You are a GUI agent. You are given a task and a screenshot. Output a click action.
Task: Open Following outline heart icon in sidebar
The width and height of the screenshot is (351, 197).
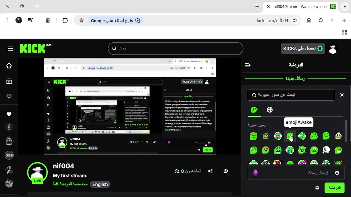9,97
